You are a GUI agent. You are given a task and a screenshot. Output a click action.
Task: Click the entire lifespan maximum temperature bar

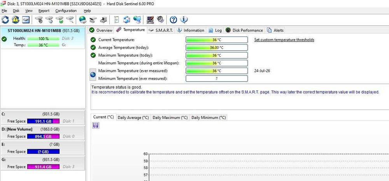click(x=217, y=63)
